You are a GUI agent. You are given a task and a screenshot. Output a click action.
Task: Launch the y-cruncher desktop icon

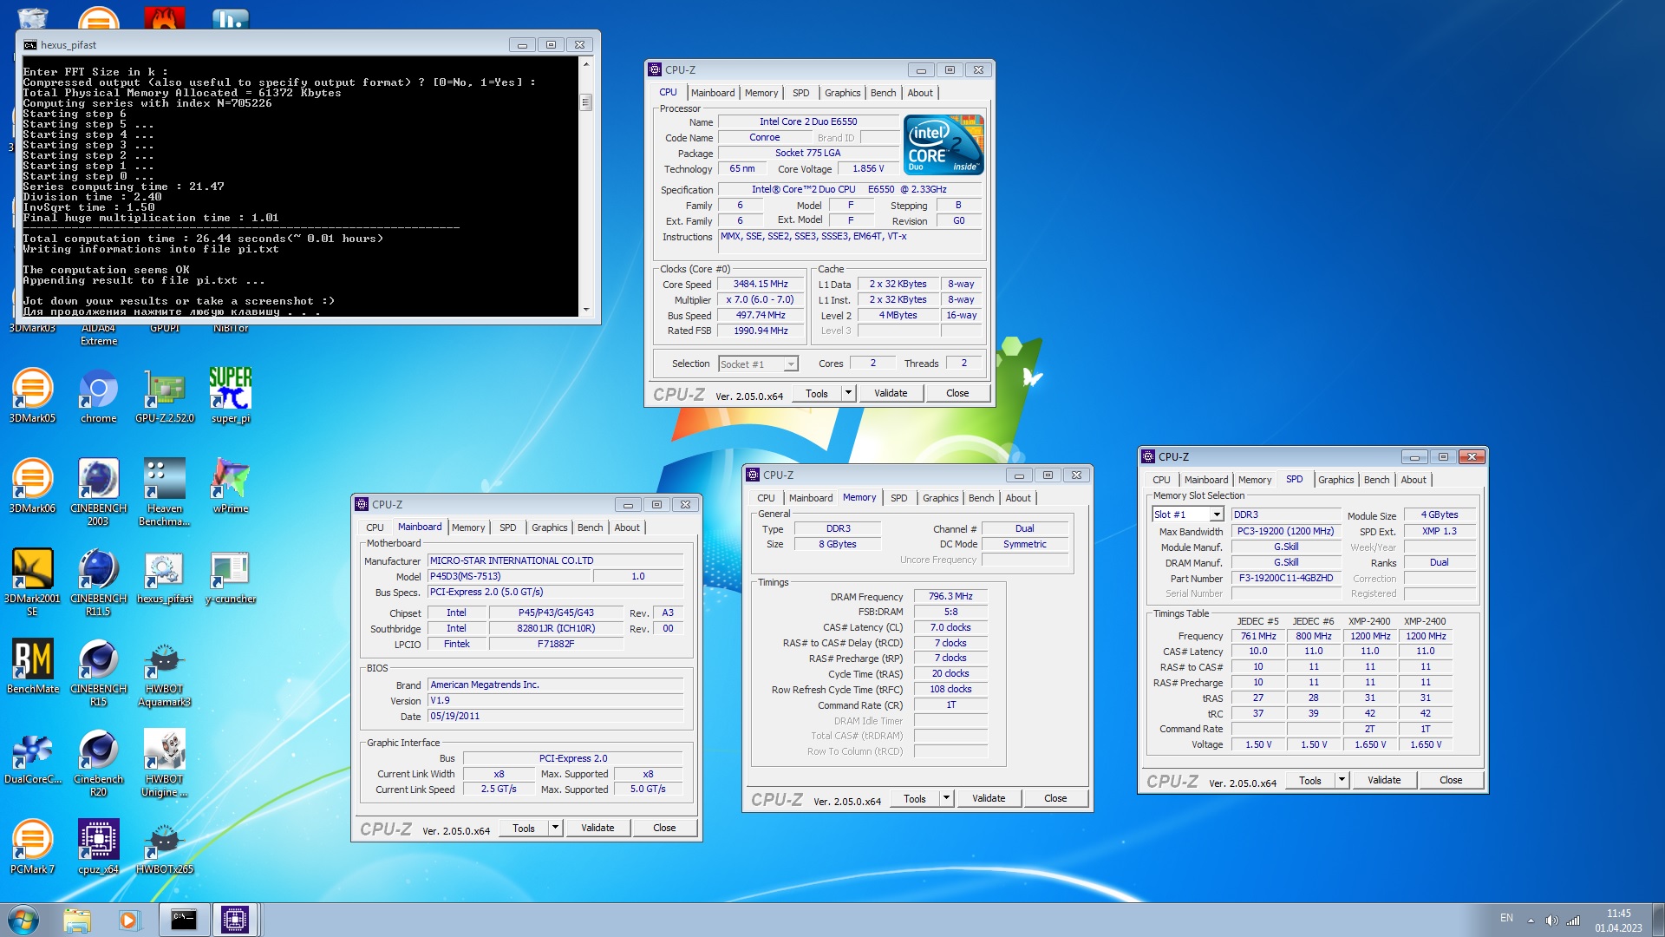pyautogui.click(x=231, y=575)
